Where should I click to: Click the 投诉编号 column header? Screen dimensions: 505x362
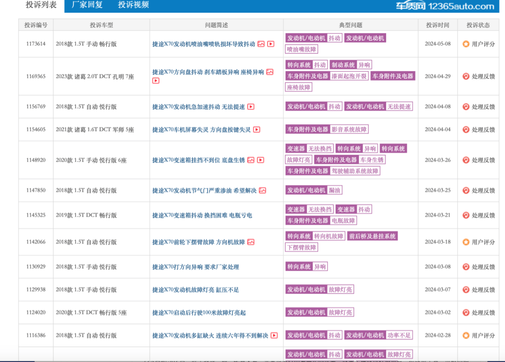click(36, 25)
